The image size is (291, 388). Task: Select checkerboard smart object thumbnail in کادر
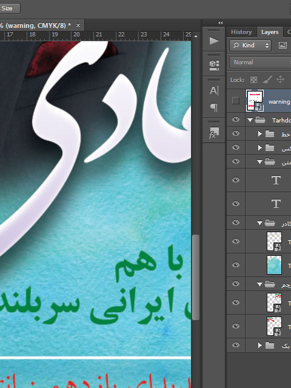point(274,241)
